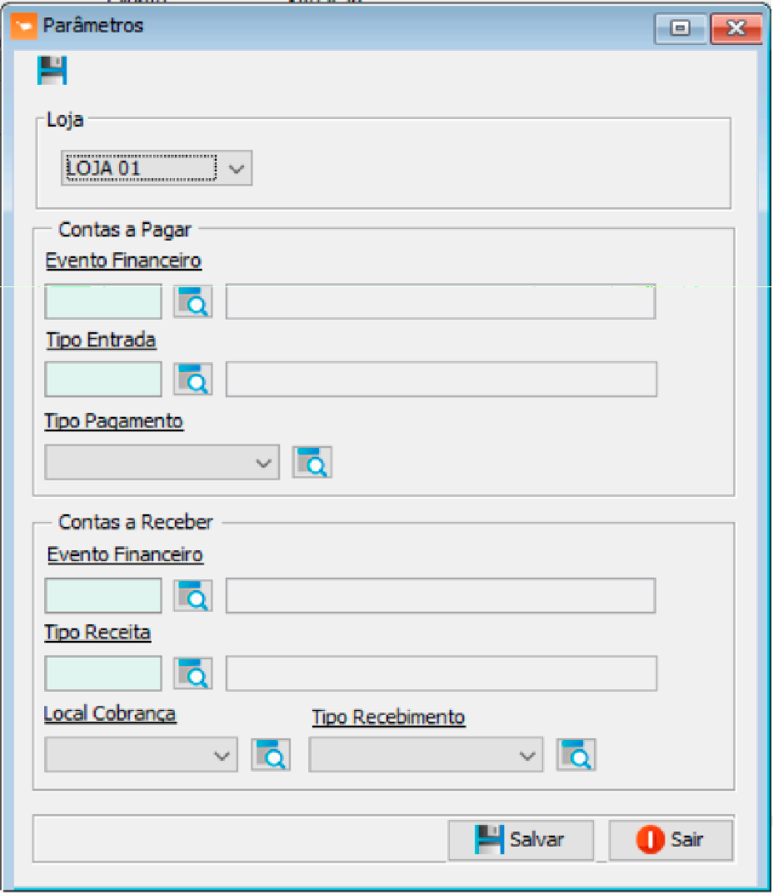Focus the Contas a Receber Evento Financeiro code field
Image resolution: width=773 pixels, height=894 pixels.
pyautogui.click(x=103, y=596)
